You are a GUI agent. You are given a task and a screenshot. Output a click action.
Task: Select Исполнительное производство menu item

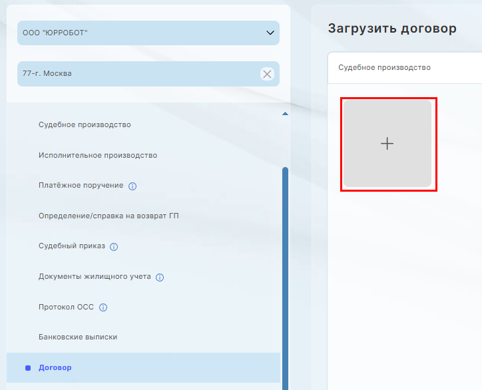click(x=98, y=155)
